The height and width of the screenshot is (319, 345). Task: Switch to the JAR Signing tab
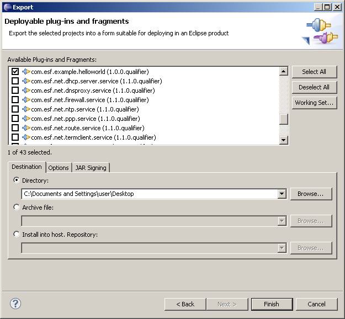[x=91, y=168]
